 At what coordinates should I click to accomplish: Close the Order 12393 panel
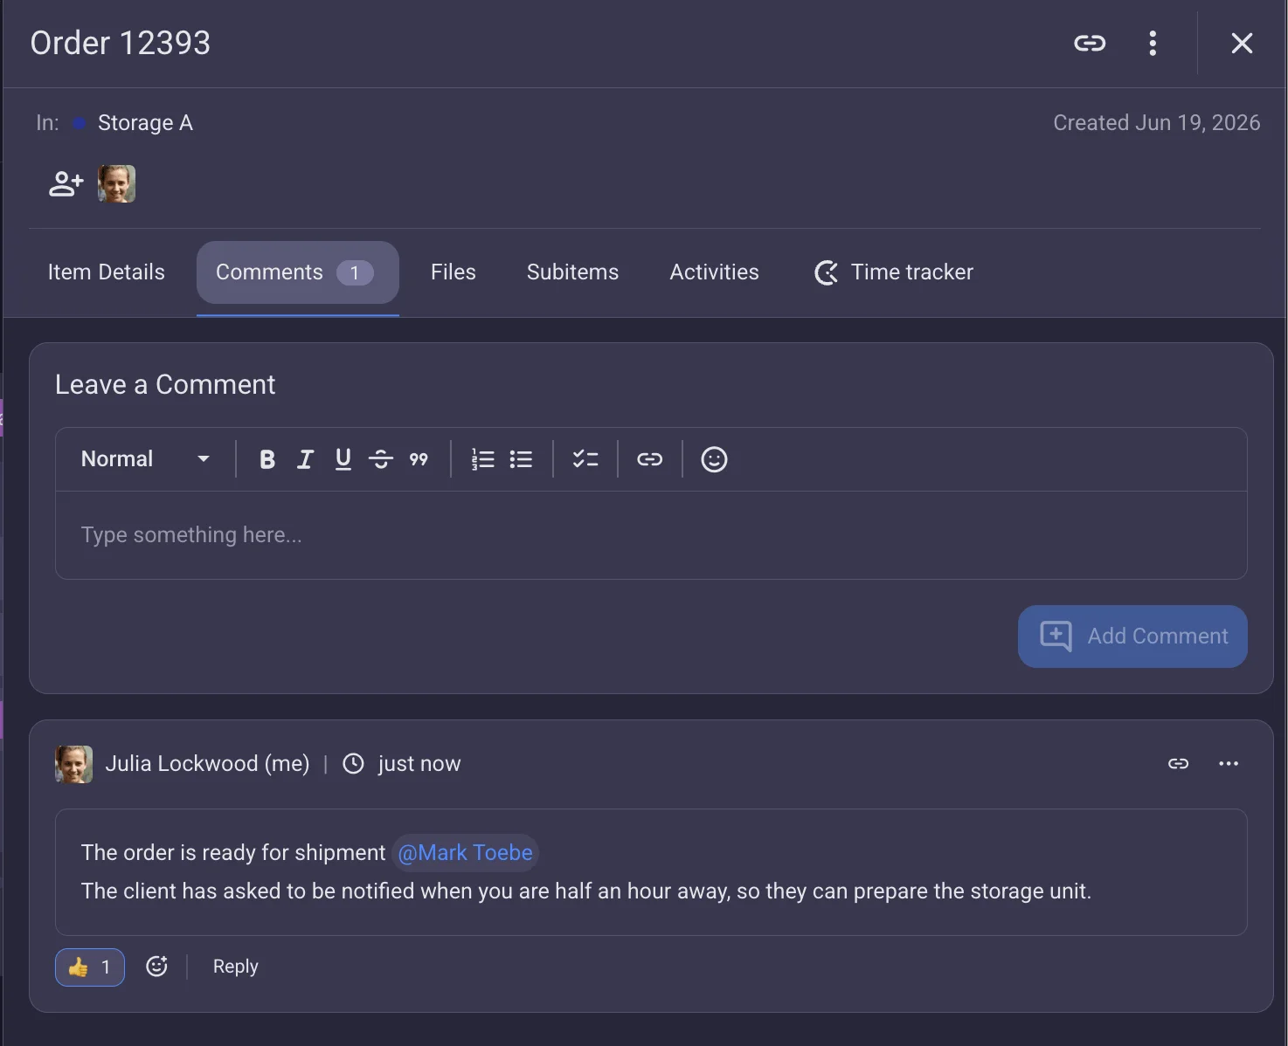point(1242,43)
